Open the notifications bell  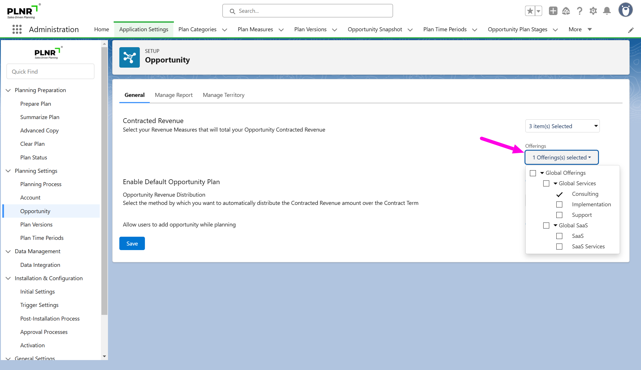pyautogui.click(x=607, y=11)
